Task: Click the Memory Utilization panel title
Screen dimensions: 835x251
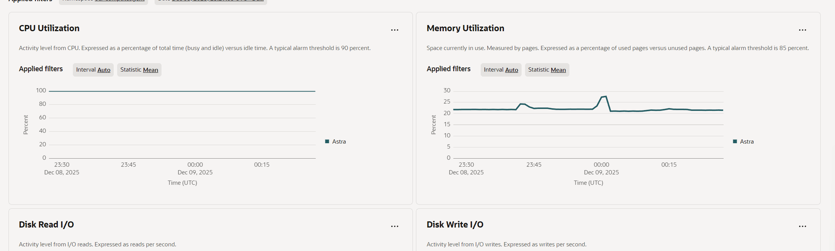Action: click(465, 28)
